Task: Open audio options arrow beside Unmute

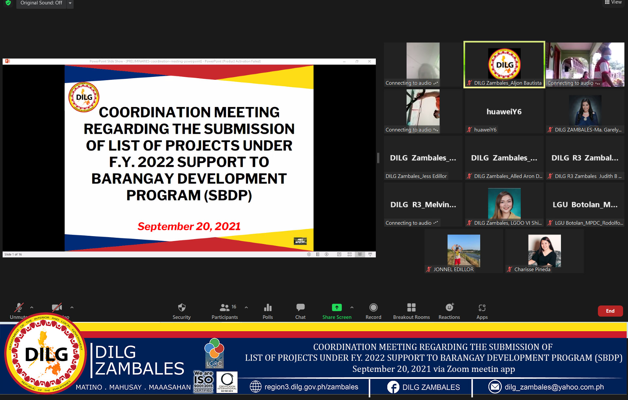Action: [x=32, y=307]
